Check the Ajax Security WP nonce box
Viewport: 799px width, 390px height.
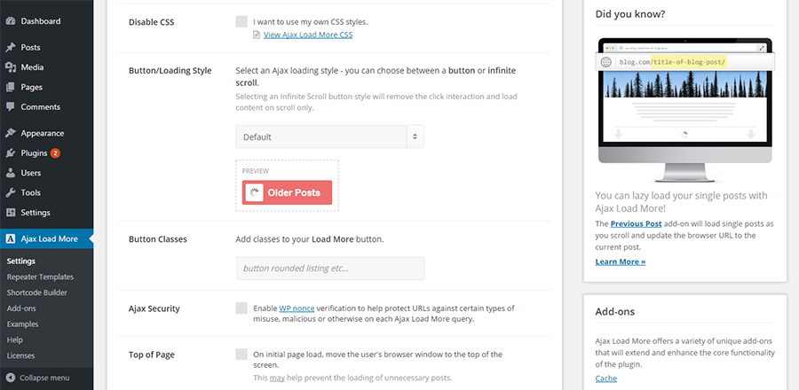click(241, 308)
